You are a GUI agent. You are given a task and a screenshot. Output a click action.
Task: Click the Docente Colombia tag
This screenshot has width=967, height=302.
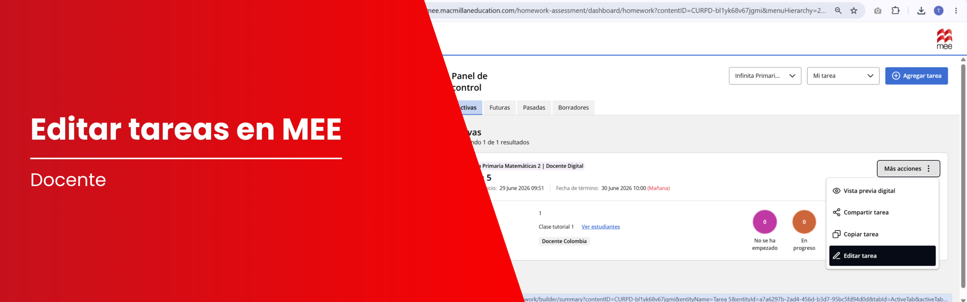click(564, 241)
